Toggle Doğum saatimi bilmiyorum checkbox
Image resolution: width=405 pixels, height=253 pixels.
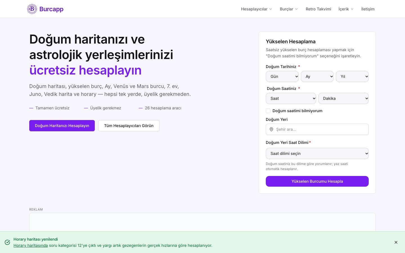coord(268,111)
